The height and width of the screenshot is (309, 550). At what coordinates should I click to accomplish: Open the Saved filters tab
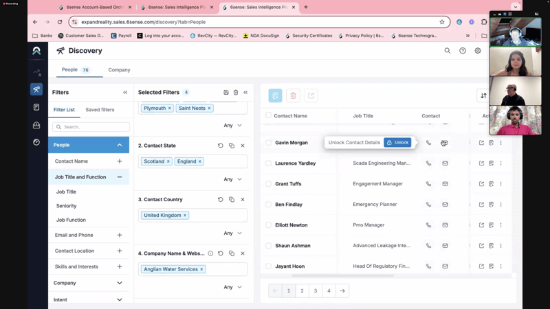[100, 110]
